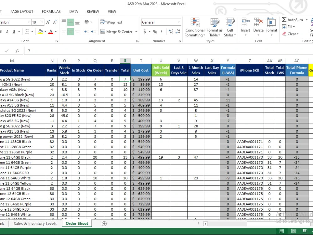Open the FORMULAS tab
The height and width of the screenshot is (235, 313).
(51, 12)
